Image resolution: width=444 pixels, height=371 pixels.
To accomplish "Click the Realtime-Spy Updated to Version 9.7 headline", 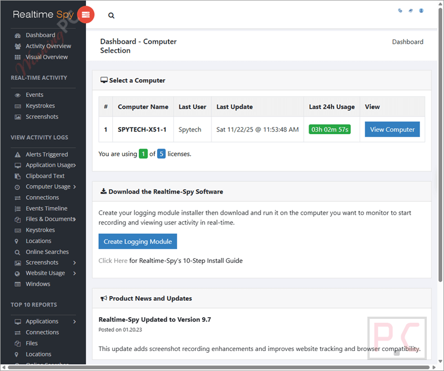I will click(155, 320).
